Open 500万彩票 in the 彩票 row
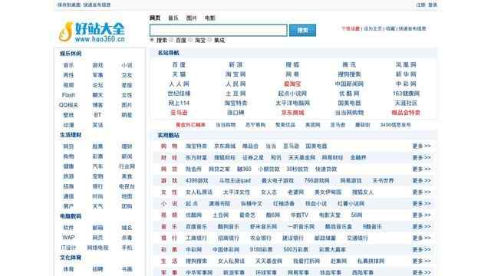491x276 pixels. pos(295,249)
